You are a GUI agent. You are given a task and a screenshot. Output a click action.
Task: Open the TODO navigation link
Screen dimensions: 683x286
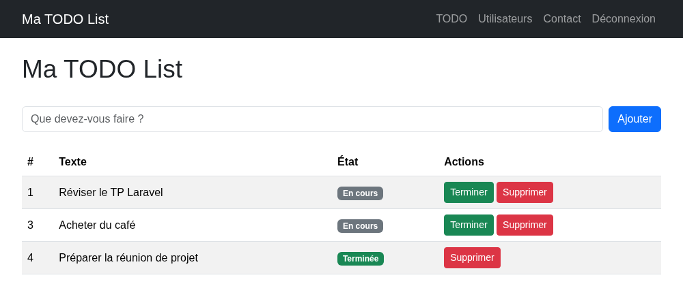(x=451, y=19)
